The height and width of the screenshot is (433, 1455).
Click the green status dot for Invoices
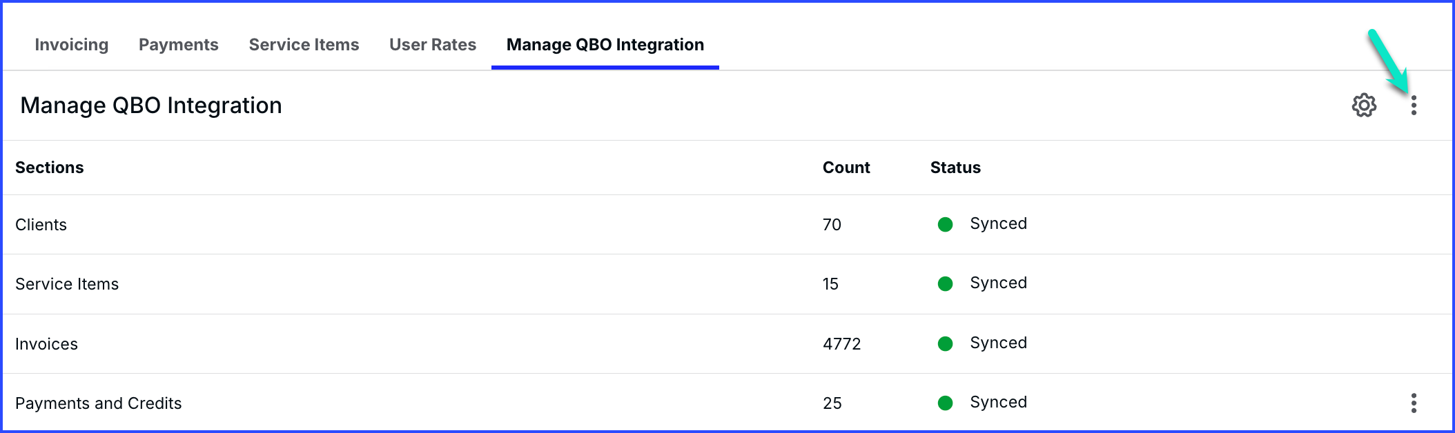coord(946,344)
